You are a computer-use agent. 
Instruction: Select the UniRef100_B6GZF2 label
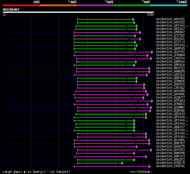pyautogui.click(x=170, y=160)
